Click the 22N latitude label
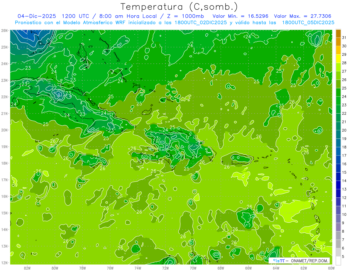 coord(4,97)
